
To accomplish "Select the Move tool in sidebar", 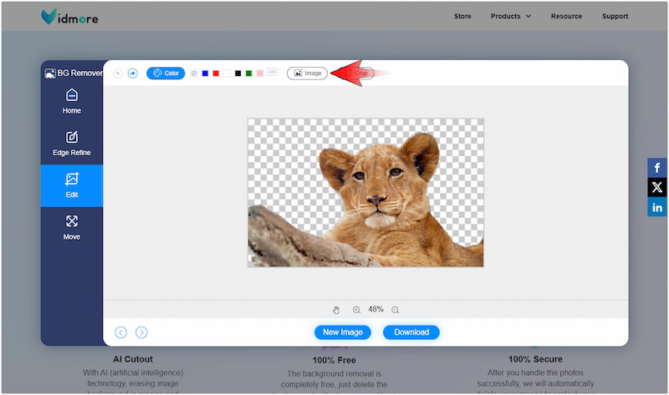I will tap(72, 227).
